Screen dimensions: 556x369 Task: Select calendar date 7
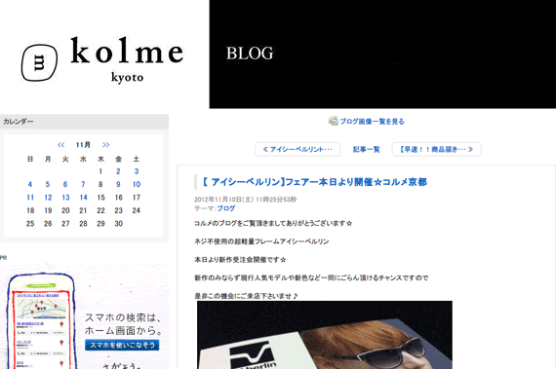tap(83, 184)
